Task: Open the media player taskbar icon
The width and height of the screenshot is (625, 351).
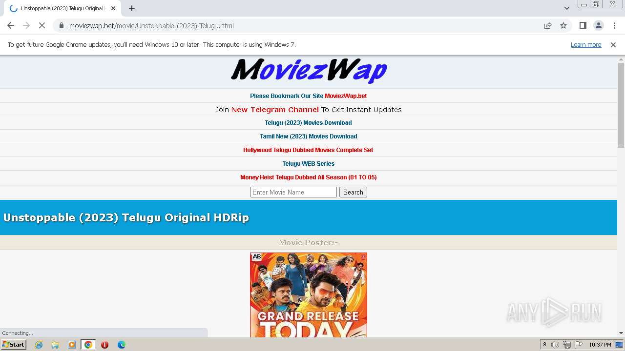Action: point(72,345)
